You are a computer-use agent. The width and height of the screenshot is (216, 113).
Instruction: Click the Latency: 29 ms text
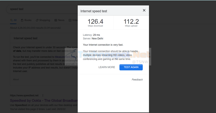(91, 35)
